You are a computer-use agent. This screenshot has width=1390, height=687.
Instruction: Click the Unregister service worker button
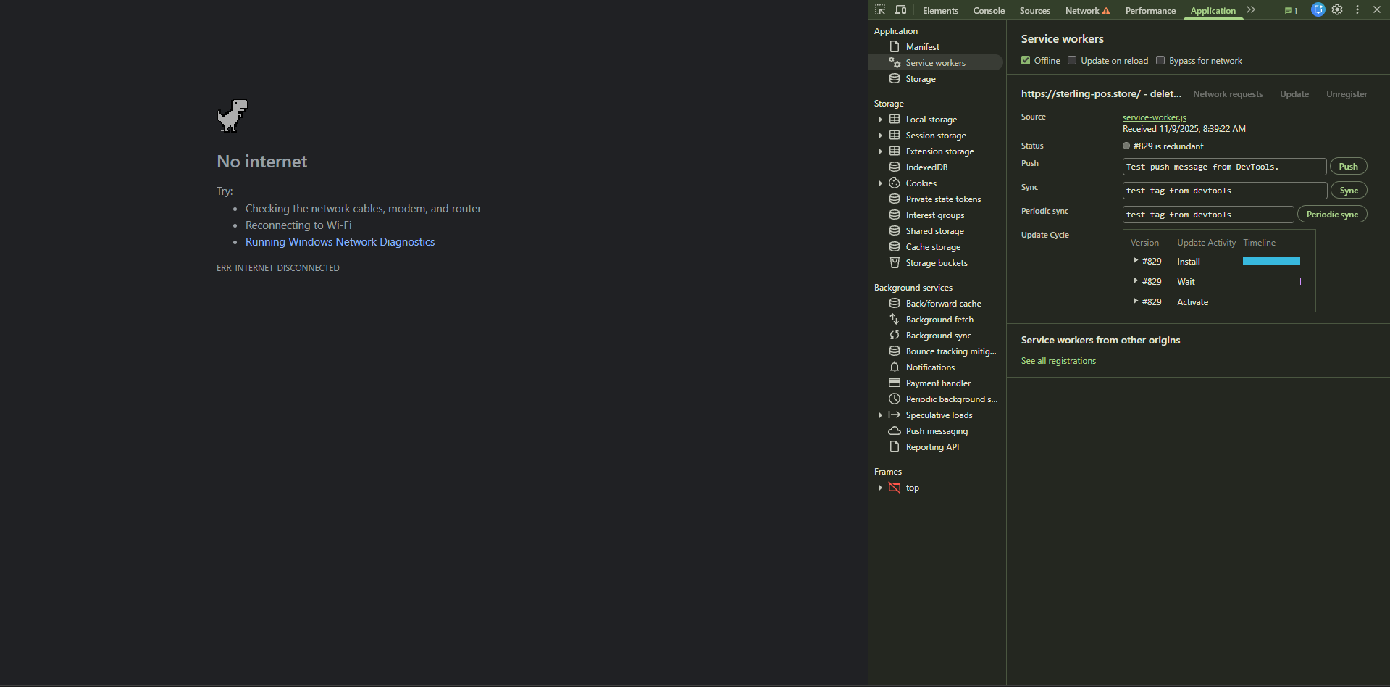click(x=1347, y=94)
